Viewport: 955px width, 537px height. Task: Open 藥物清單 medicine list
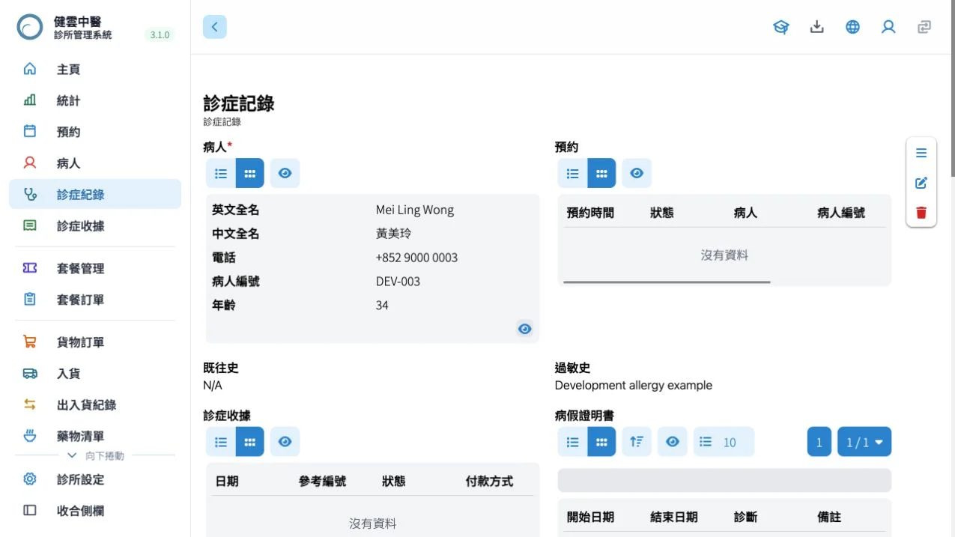coord(95,436)
